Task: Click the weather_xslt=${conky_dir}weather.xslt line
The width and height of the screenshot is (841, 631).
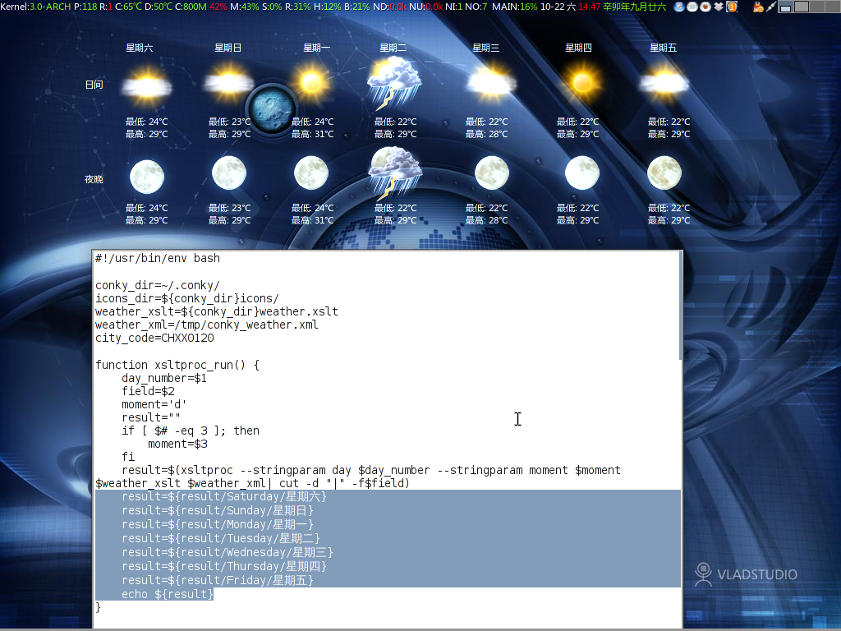Action: 217,311
